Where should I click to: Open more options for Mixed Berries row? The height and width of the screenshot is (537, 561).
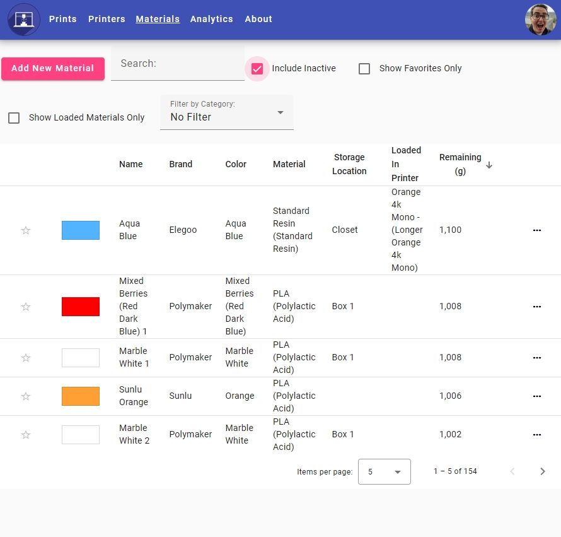[536, 307]
